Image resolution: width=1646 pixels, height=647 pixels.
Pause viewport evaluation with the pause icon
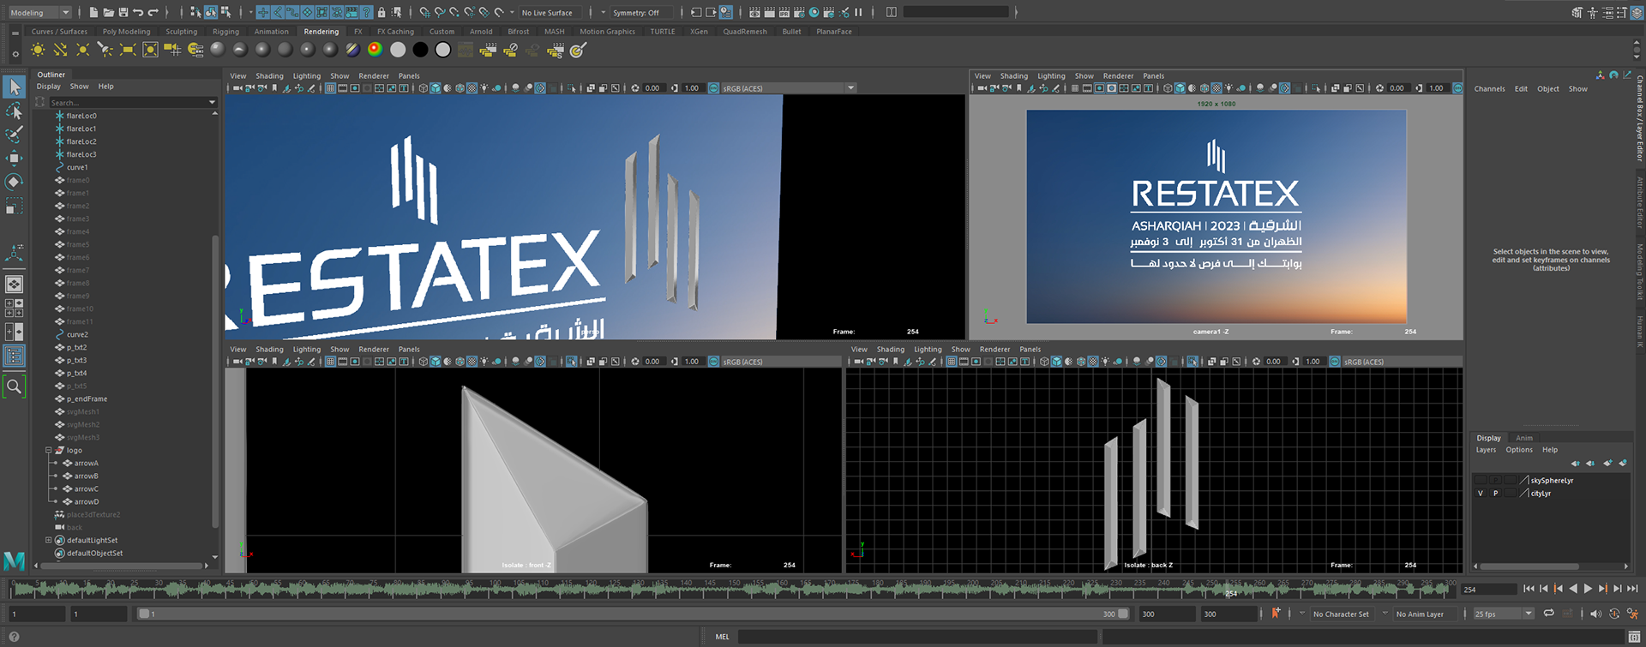pos(858,12)
